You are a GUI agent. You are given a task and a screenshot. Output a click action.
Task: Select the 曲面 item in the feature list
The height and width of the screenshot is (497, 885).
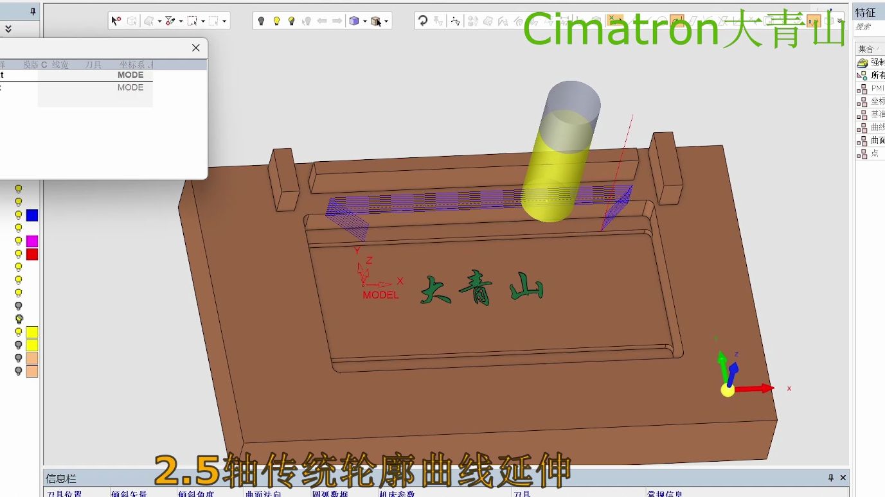click(877, 141)
